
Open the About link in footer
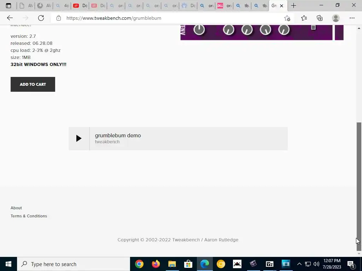16,208
